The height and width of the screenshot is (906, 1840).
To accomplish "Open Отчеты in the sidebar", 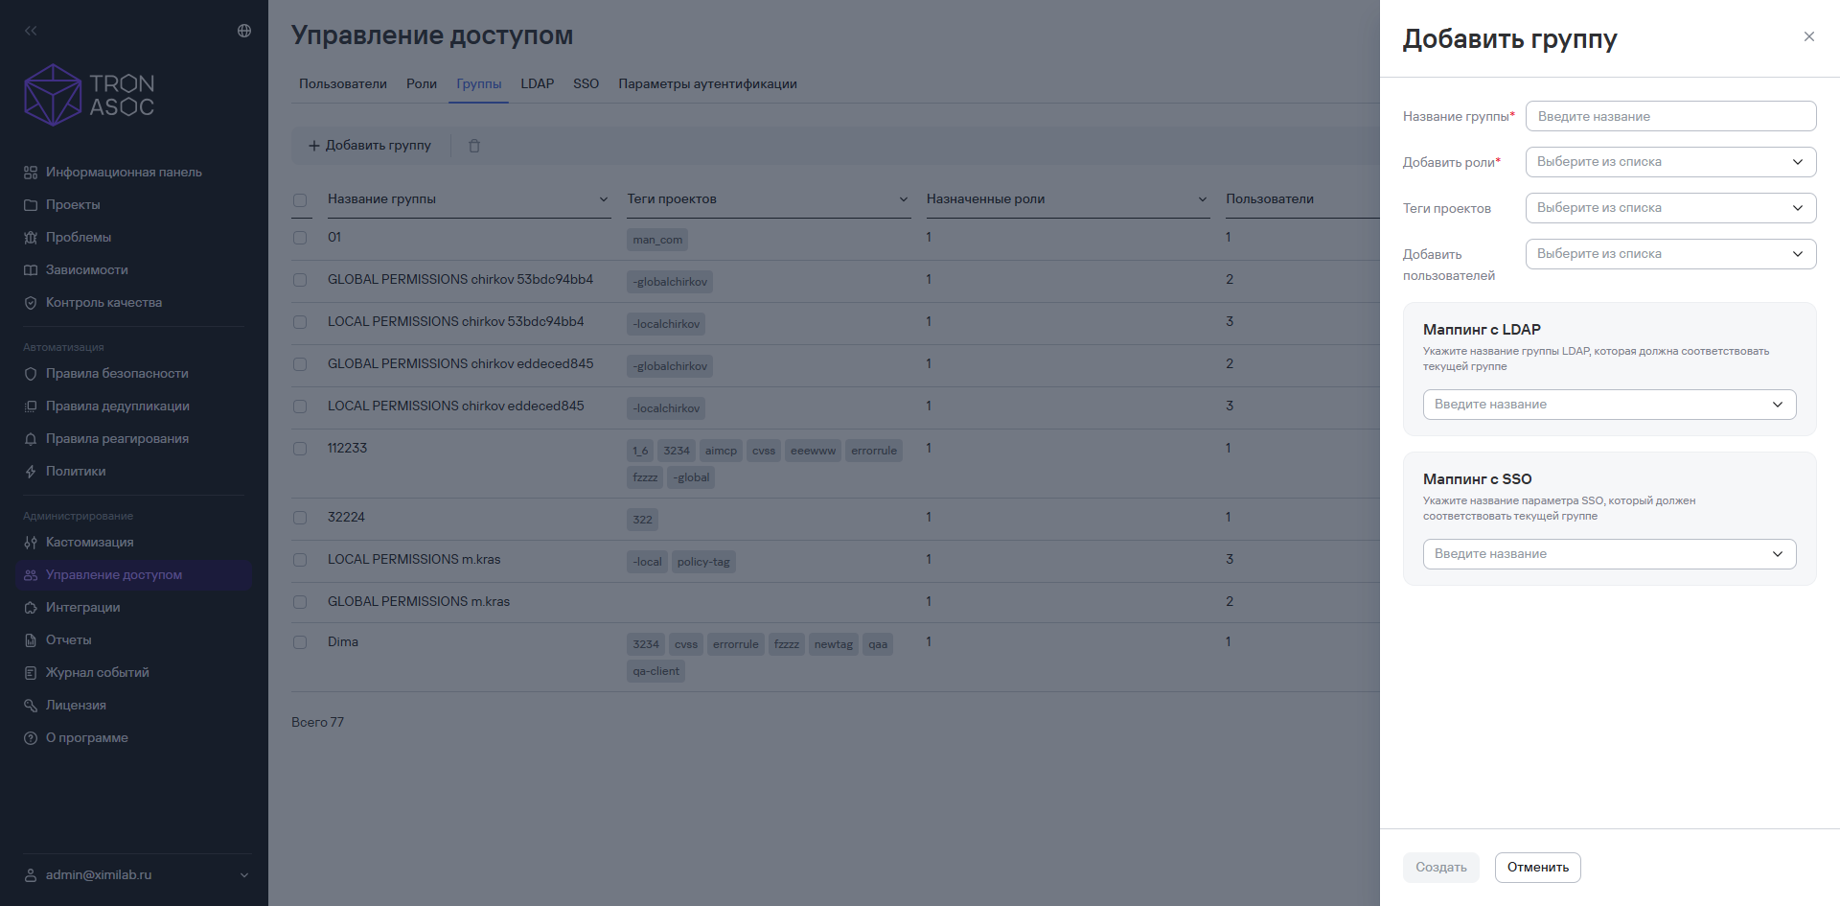I will pos(68,640).
